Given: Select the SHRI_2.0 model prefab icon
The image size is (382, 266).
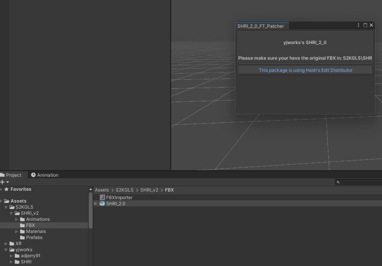Looking at the screenshot, I should [x=102, y=203].
